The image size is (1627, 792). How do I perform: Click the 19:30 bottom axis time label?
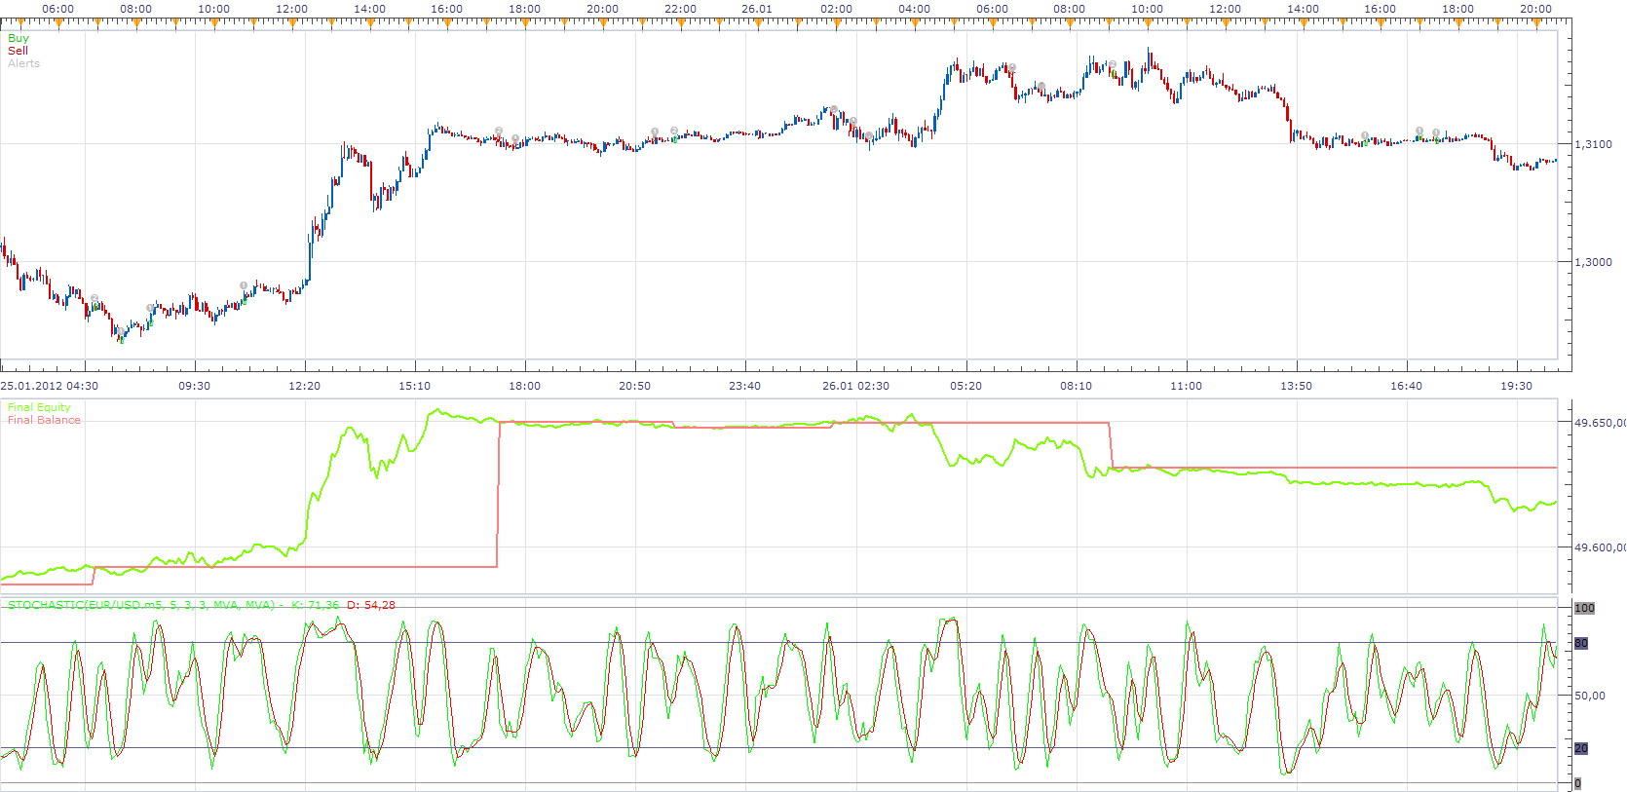1516,386
